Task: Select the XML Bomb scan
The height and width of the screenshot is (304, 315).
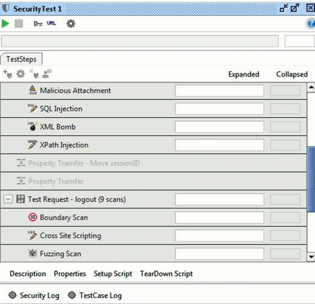Action: pos(57,127)
